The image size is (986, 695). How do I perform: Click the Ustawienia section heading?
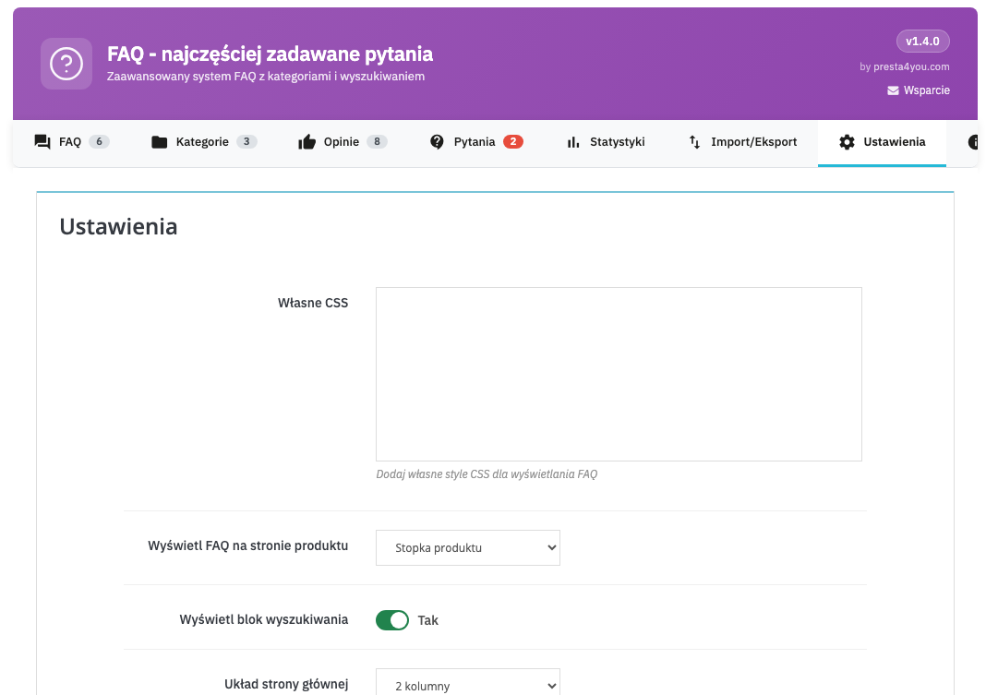118,227
